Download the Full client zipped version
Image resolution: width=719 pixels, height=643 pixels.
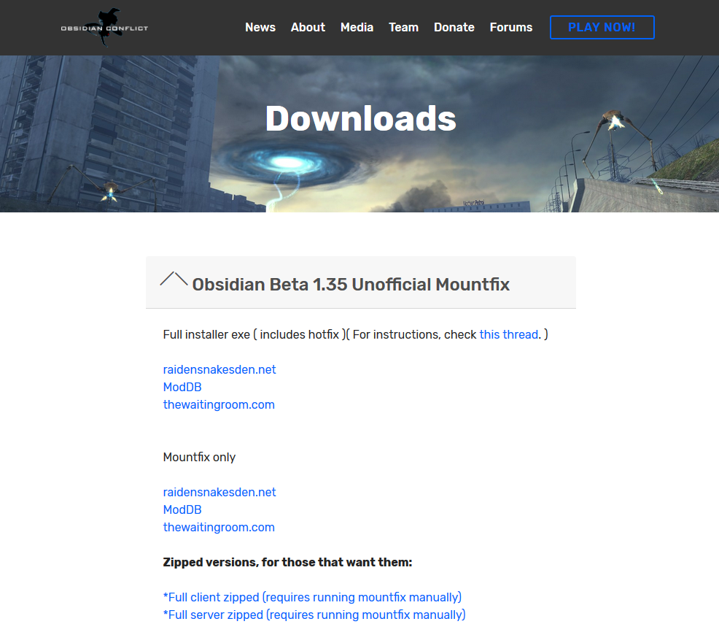[x=312, y=597]
